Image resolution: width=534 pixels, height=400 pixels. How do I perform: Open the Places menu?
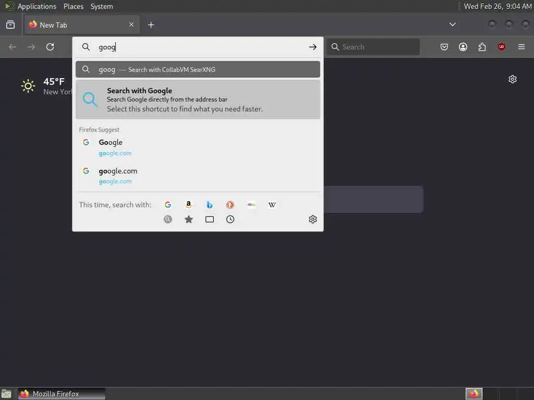74,6
